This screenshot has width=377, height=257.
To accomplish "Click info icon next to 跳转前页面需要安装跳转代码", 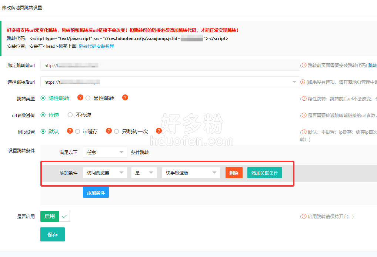I will 304,65.
